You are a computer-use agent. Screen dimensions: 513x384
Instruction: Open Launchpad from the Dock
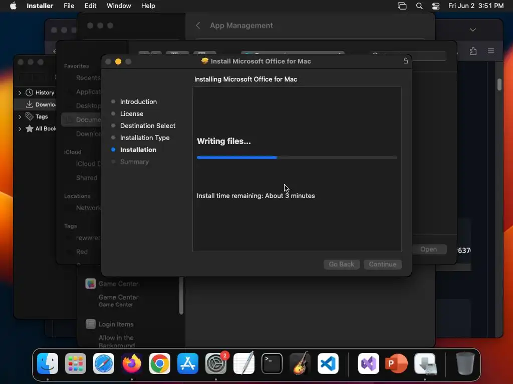[x=76, y=363]
